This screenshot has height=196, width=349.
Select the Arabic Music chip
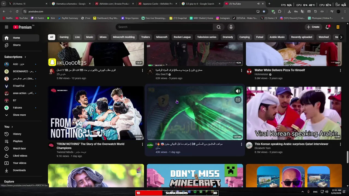277,37
